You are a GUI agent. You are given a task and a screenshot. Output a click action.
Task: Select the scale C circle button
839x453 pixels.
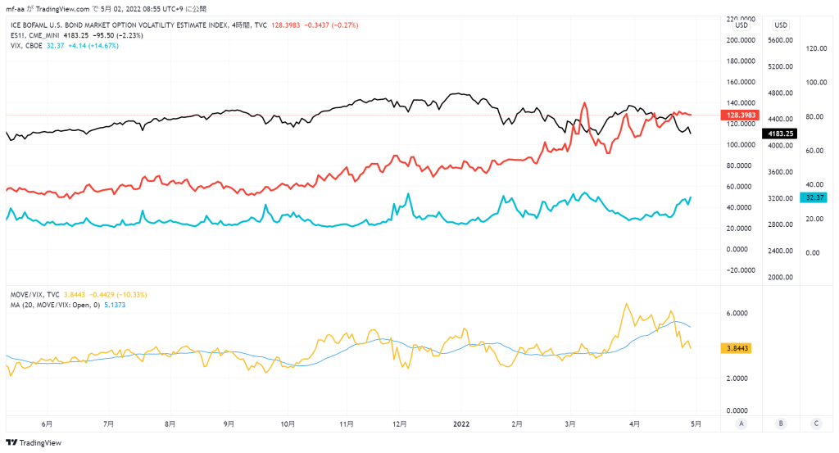pos(816,424)
